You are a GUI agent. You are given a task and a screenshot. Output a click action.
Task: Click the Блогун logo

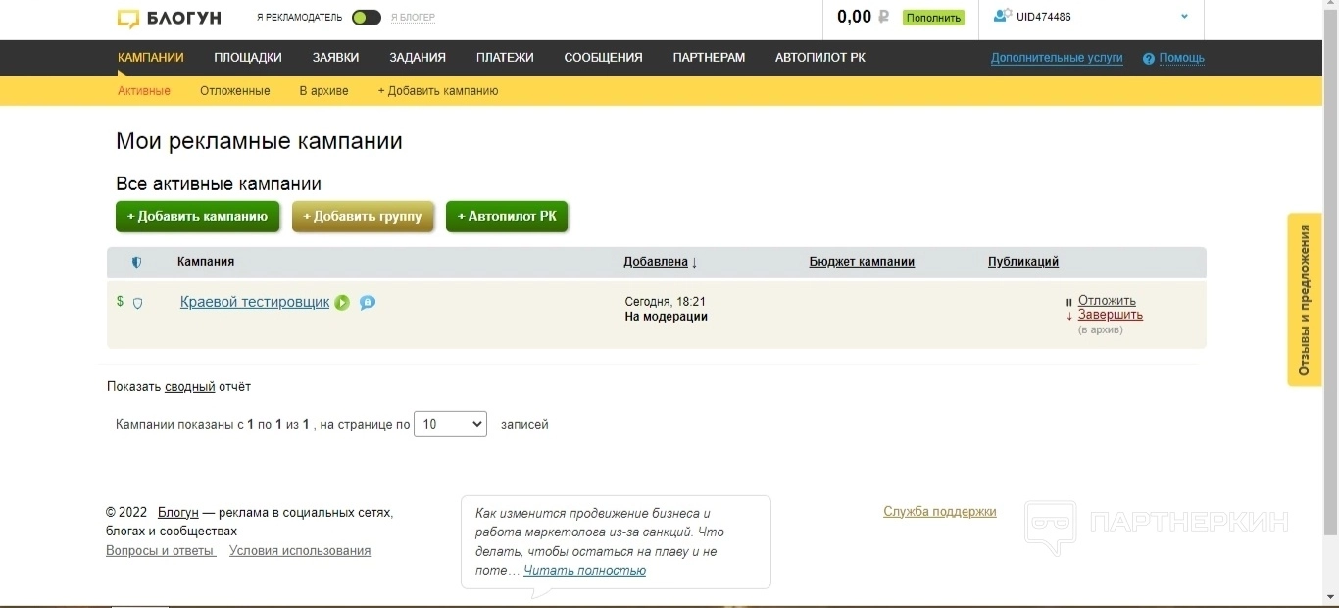click(169, 18)
